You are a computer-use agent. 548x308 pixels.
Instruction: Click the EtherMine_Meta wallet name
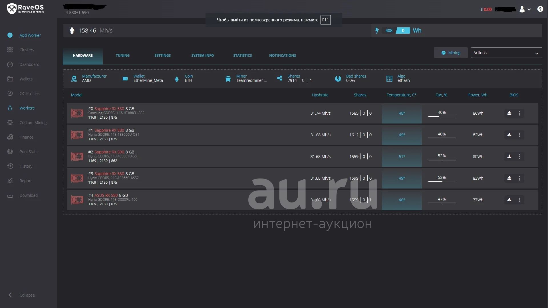click(x=148, y=80)
